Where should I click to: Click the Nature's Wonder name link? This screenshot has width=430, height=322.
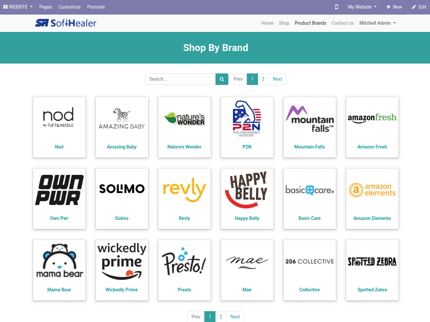pos(185,147)
